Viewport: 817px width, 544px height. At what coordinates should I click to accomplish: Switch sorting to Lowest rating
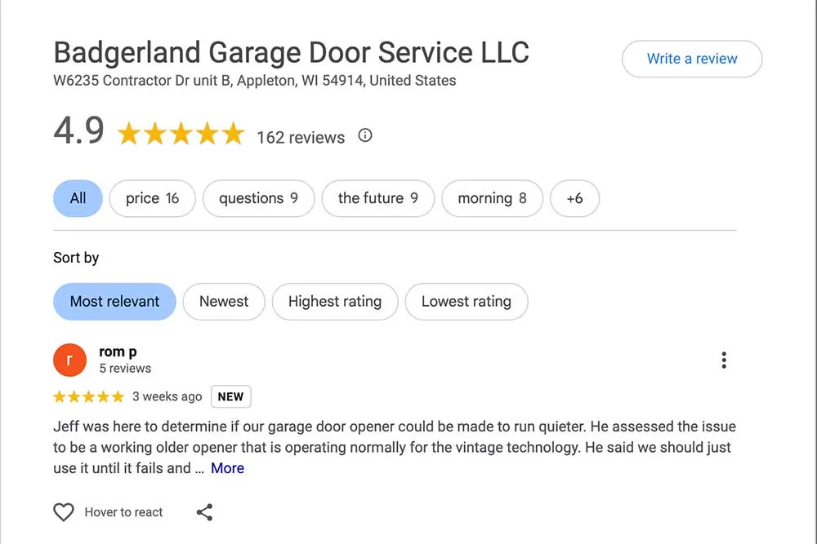click(x=467, y=301)
